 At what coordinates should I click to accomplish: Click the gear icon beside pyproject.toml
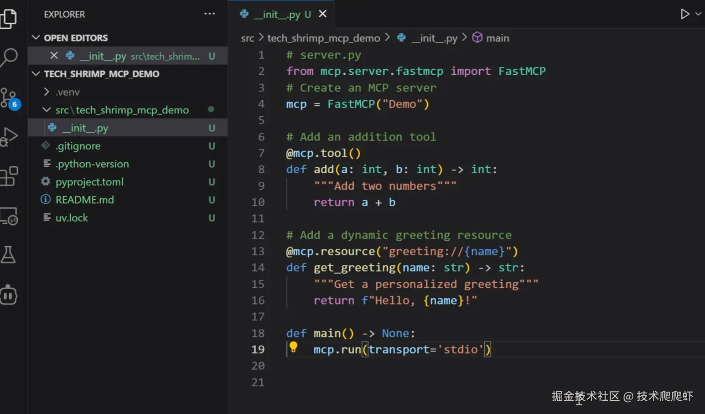[x=46, y=181]
